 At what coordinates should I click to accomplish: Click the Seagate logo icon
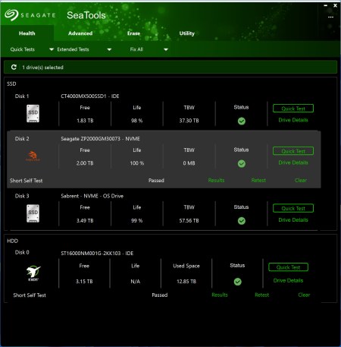point(11,15)
